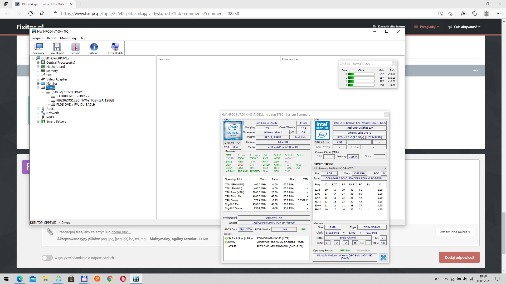506x284 pixels.
Task: Open the Mail app from the taskbar
Action: (33, 279)
